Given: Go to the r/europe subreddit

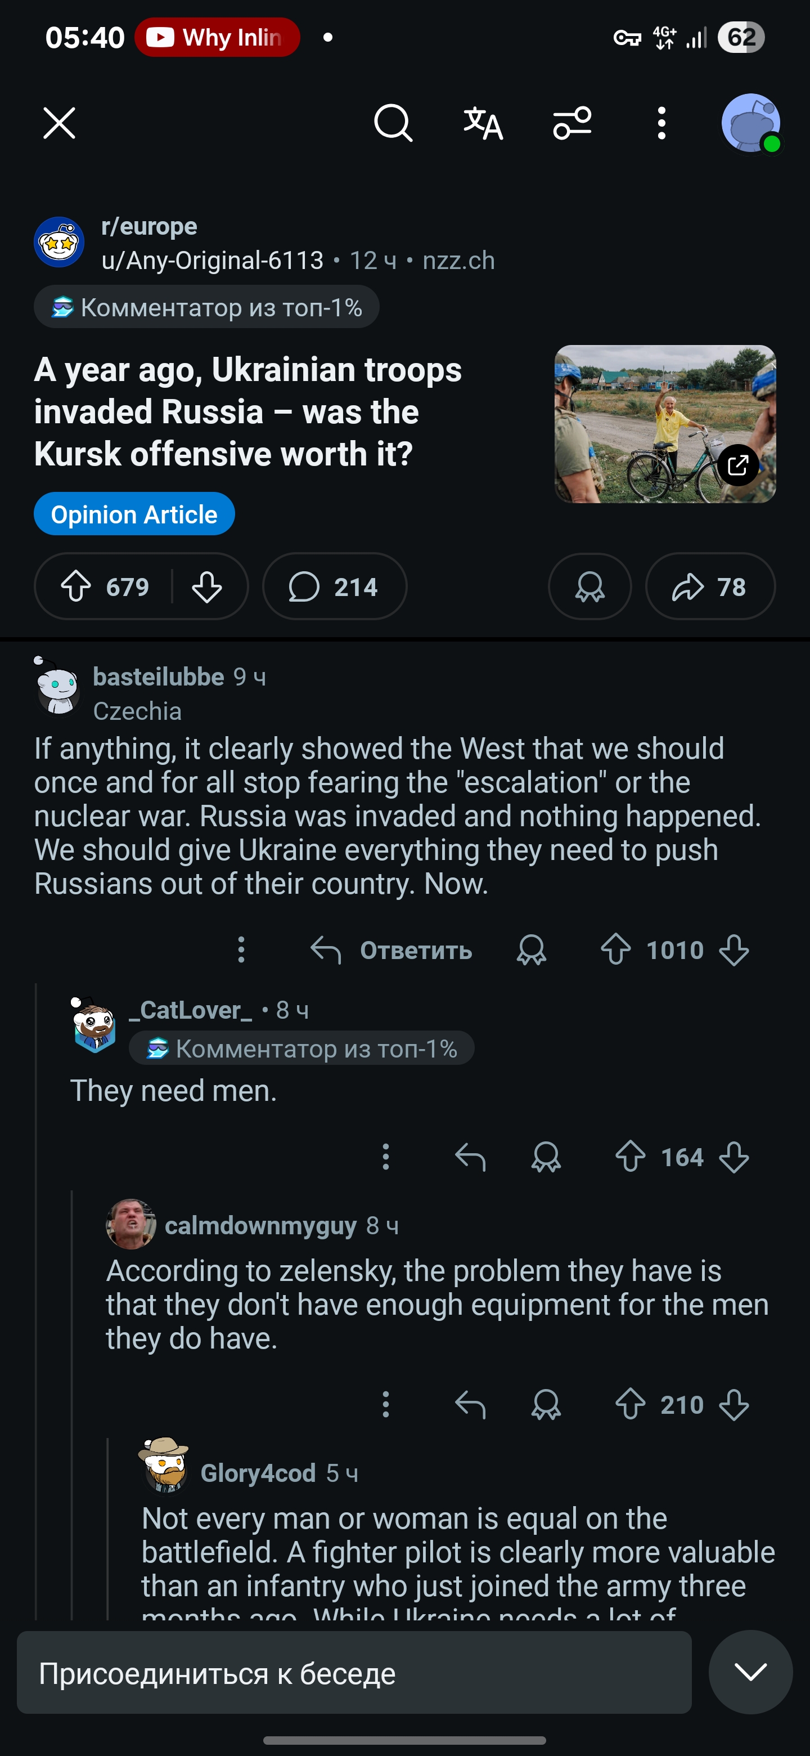Looking at the screenshot, I should point(149,226).
